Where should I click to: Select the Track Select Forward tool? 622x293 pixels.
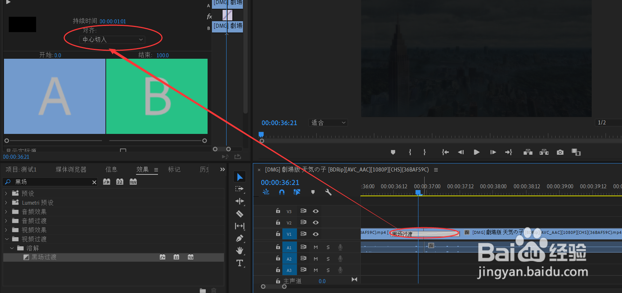(x=239, y=189)
